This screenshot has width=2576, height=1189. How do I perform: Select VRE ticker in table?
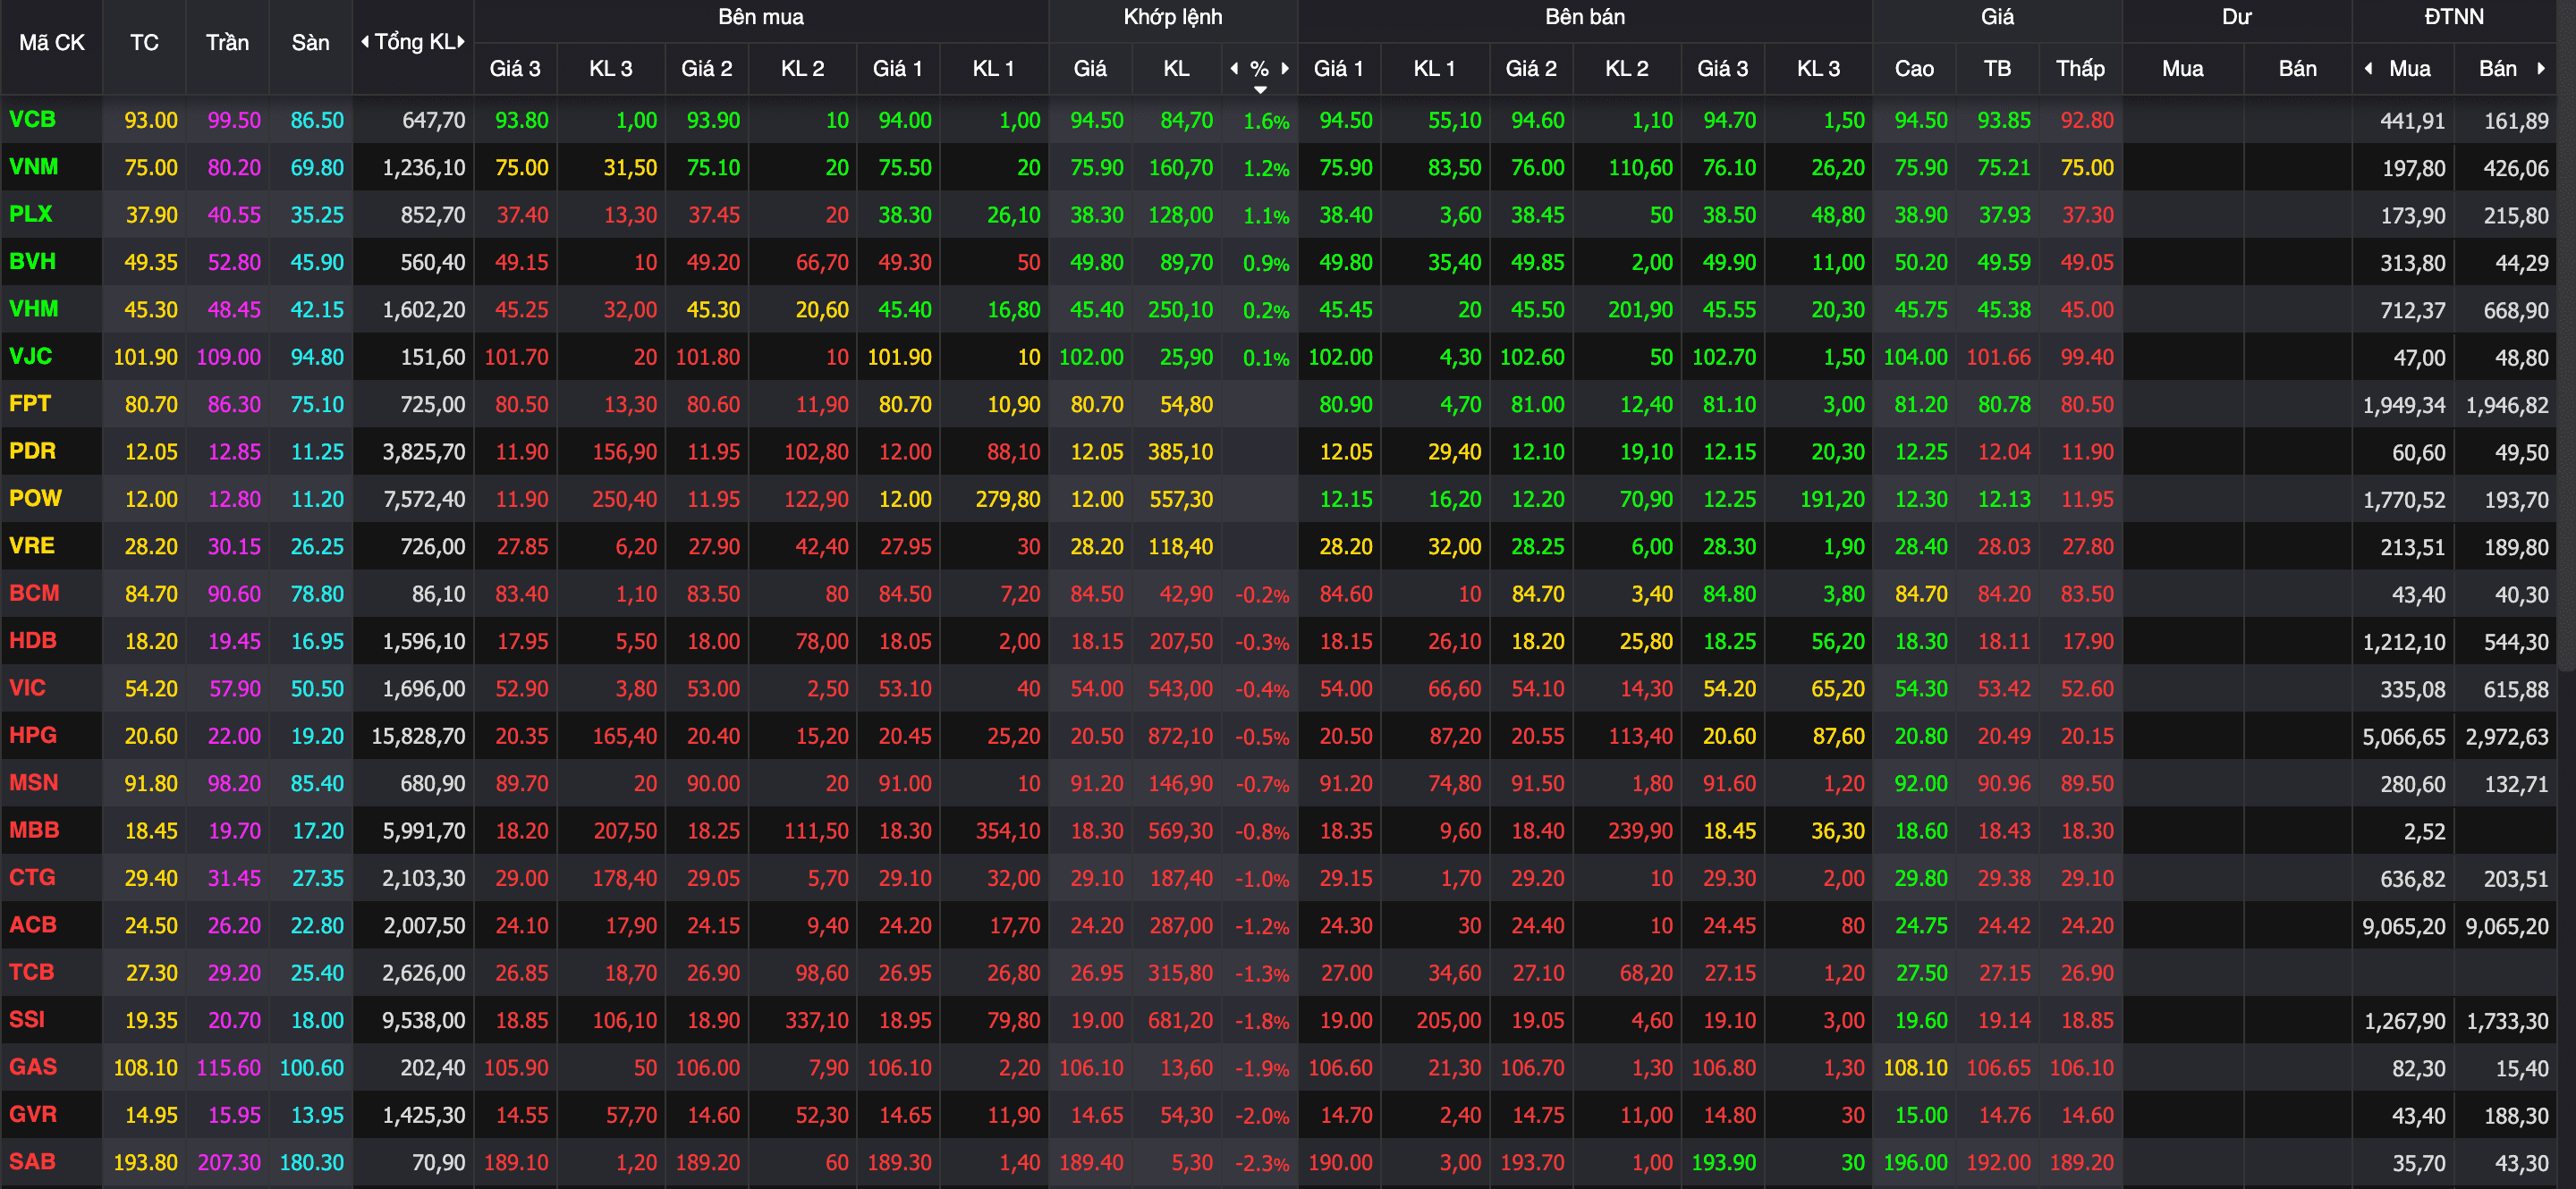click(32, 545)
